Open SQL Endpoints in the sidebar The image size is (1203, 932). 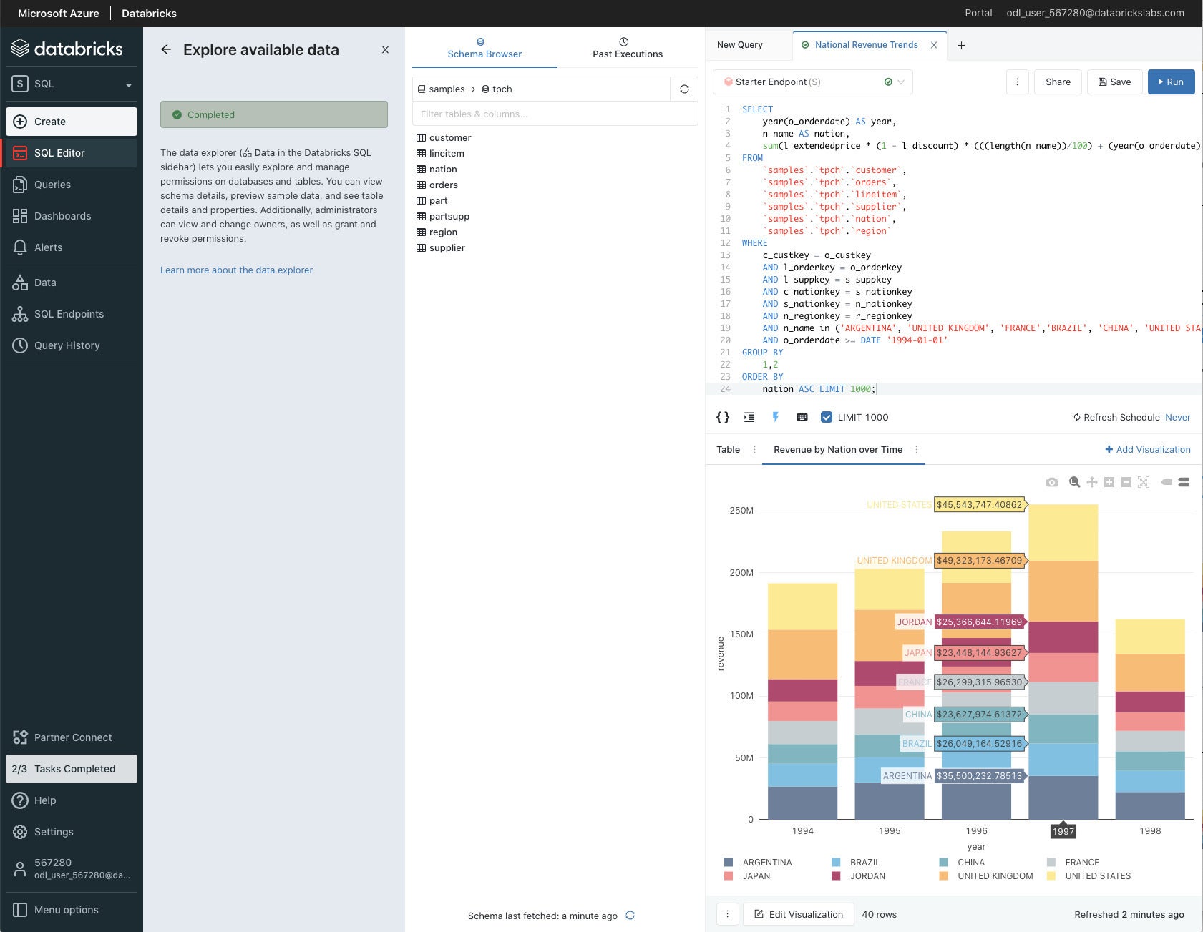[x=72, y=314]
